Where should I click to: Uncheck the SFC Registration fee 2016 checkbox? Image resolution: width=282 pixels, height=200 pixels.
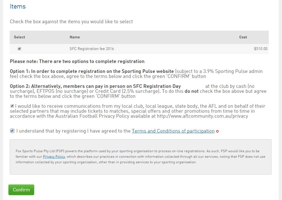point(19,49)
